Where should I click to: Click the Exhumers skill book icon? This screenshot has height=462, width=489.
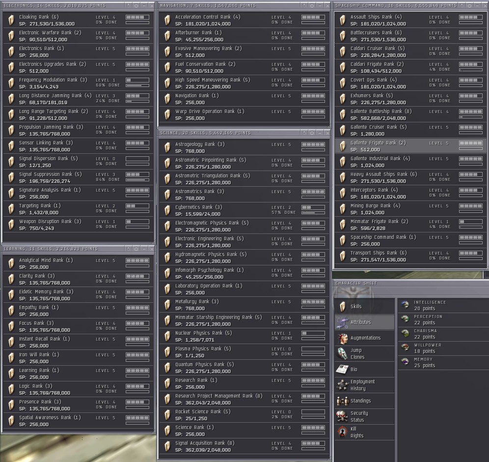point(343,99)
